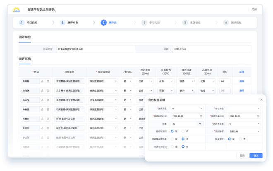Viewport: 273px width, 171px height.
Task: Click the VHOBS logo in header
Action: point(16,10)
